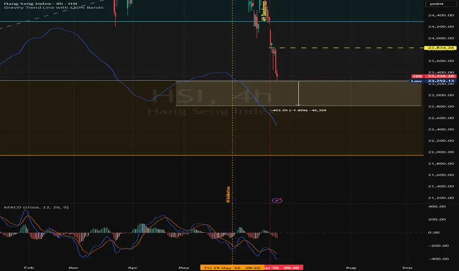The image size is (459, 271).
Task: Click the Sep label on time axis
Action: (x=407, y=268)
